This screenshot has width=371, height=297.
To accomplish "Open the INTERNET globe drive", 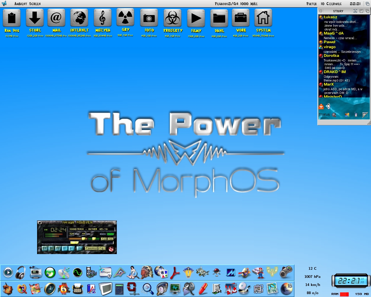I will [x=79, y=18].
